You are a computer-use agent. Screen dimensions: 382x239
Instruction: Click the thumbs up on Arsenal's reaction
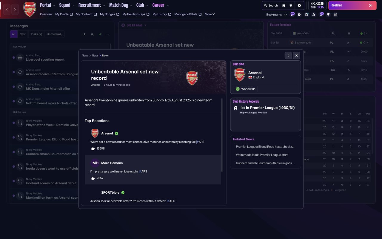coord(93,148)
